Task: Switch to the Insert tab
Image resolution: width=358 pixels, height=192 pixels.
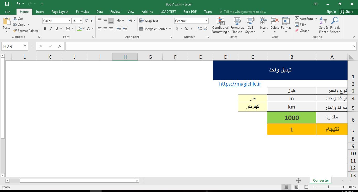Action: pos(40,12)
